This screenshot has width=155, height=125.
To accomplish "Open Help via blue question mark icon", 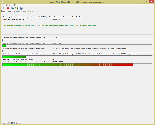I will (21, 8).
